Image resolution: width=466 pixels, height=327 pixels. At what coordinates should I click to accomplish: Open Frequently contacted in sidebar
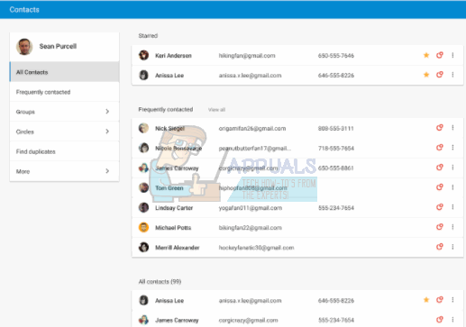(64, 92)
